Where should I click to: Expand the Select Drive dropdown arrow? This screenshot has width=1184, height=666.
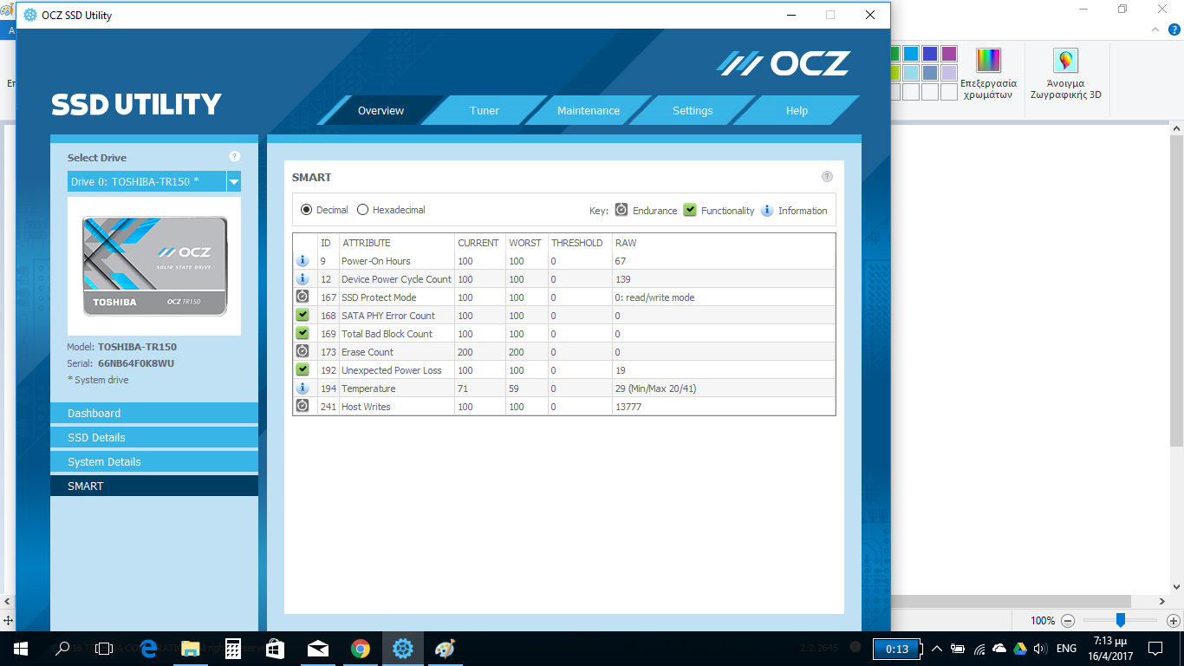tap(234, 182)
